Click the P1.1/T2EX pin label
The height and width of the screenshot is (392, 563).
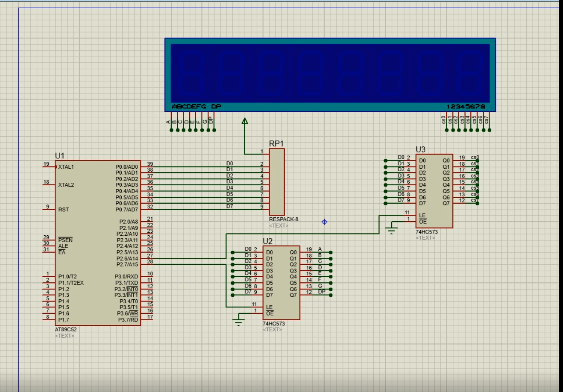[71, 283]
